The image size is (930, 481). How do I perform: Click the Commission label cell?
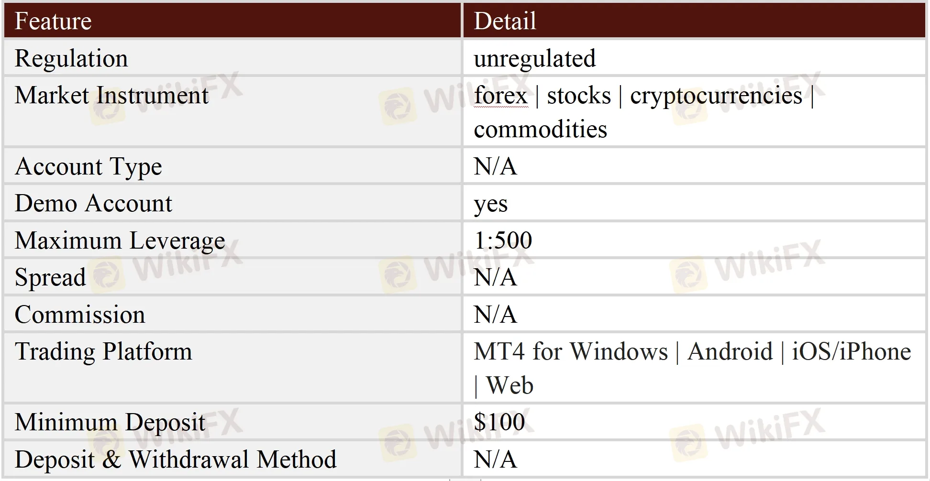[x=80, y=315]
